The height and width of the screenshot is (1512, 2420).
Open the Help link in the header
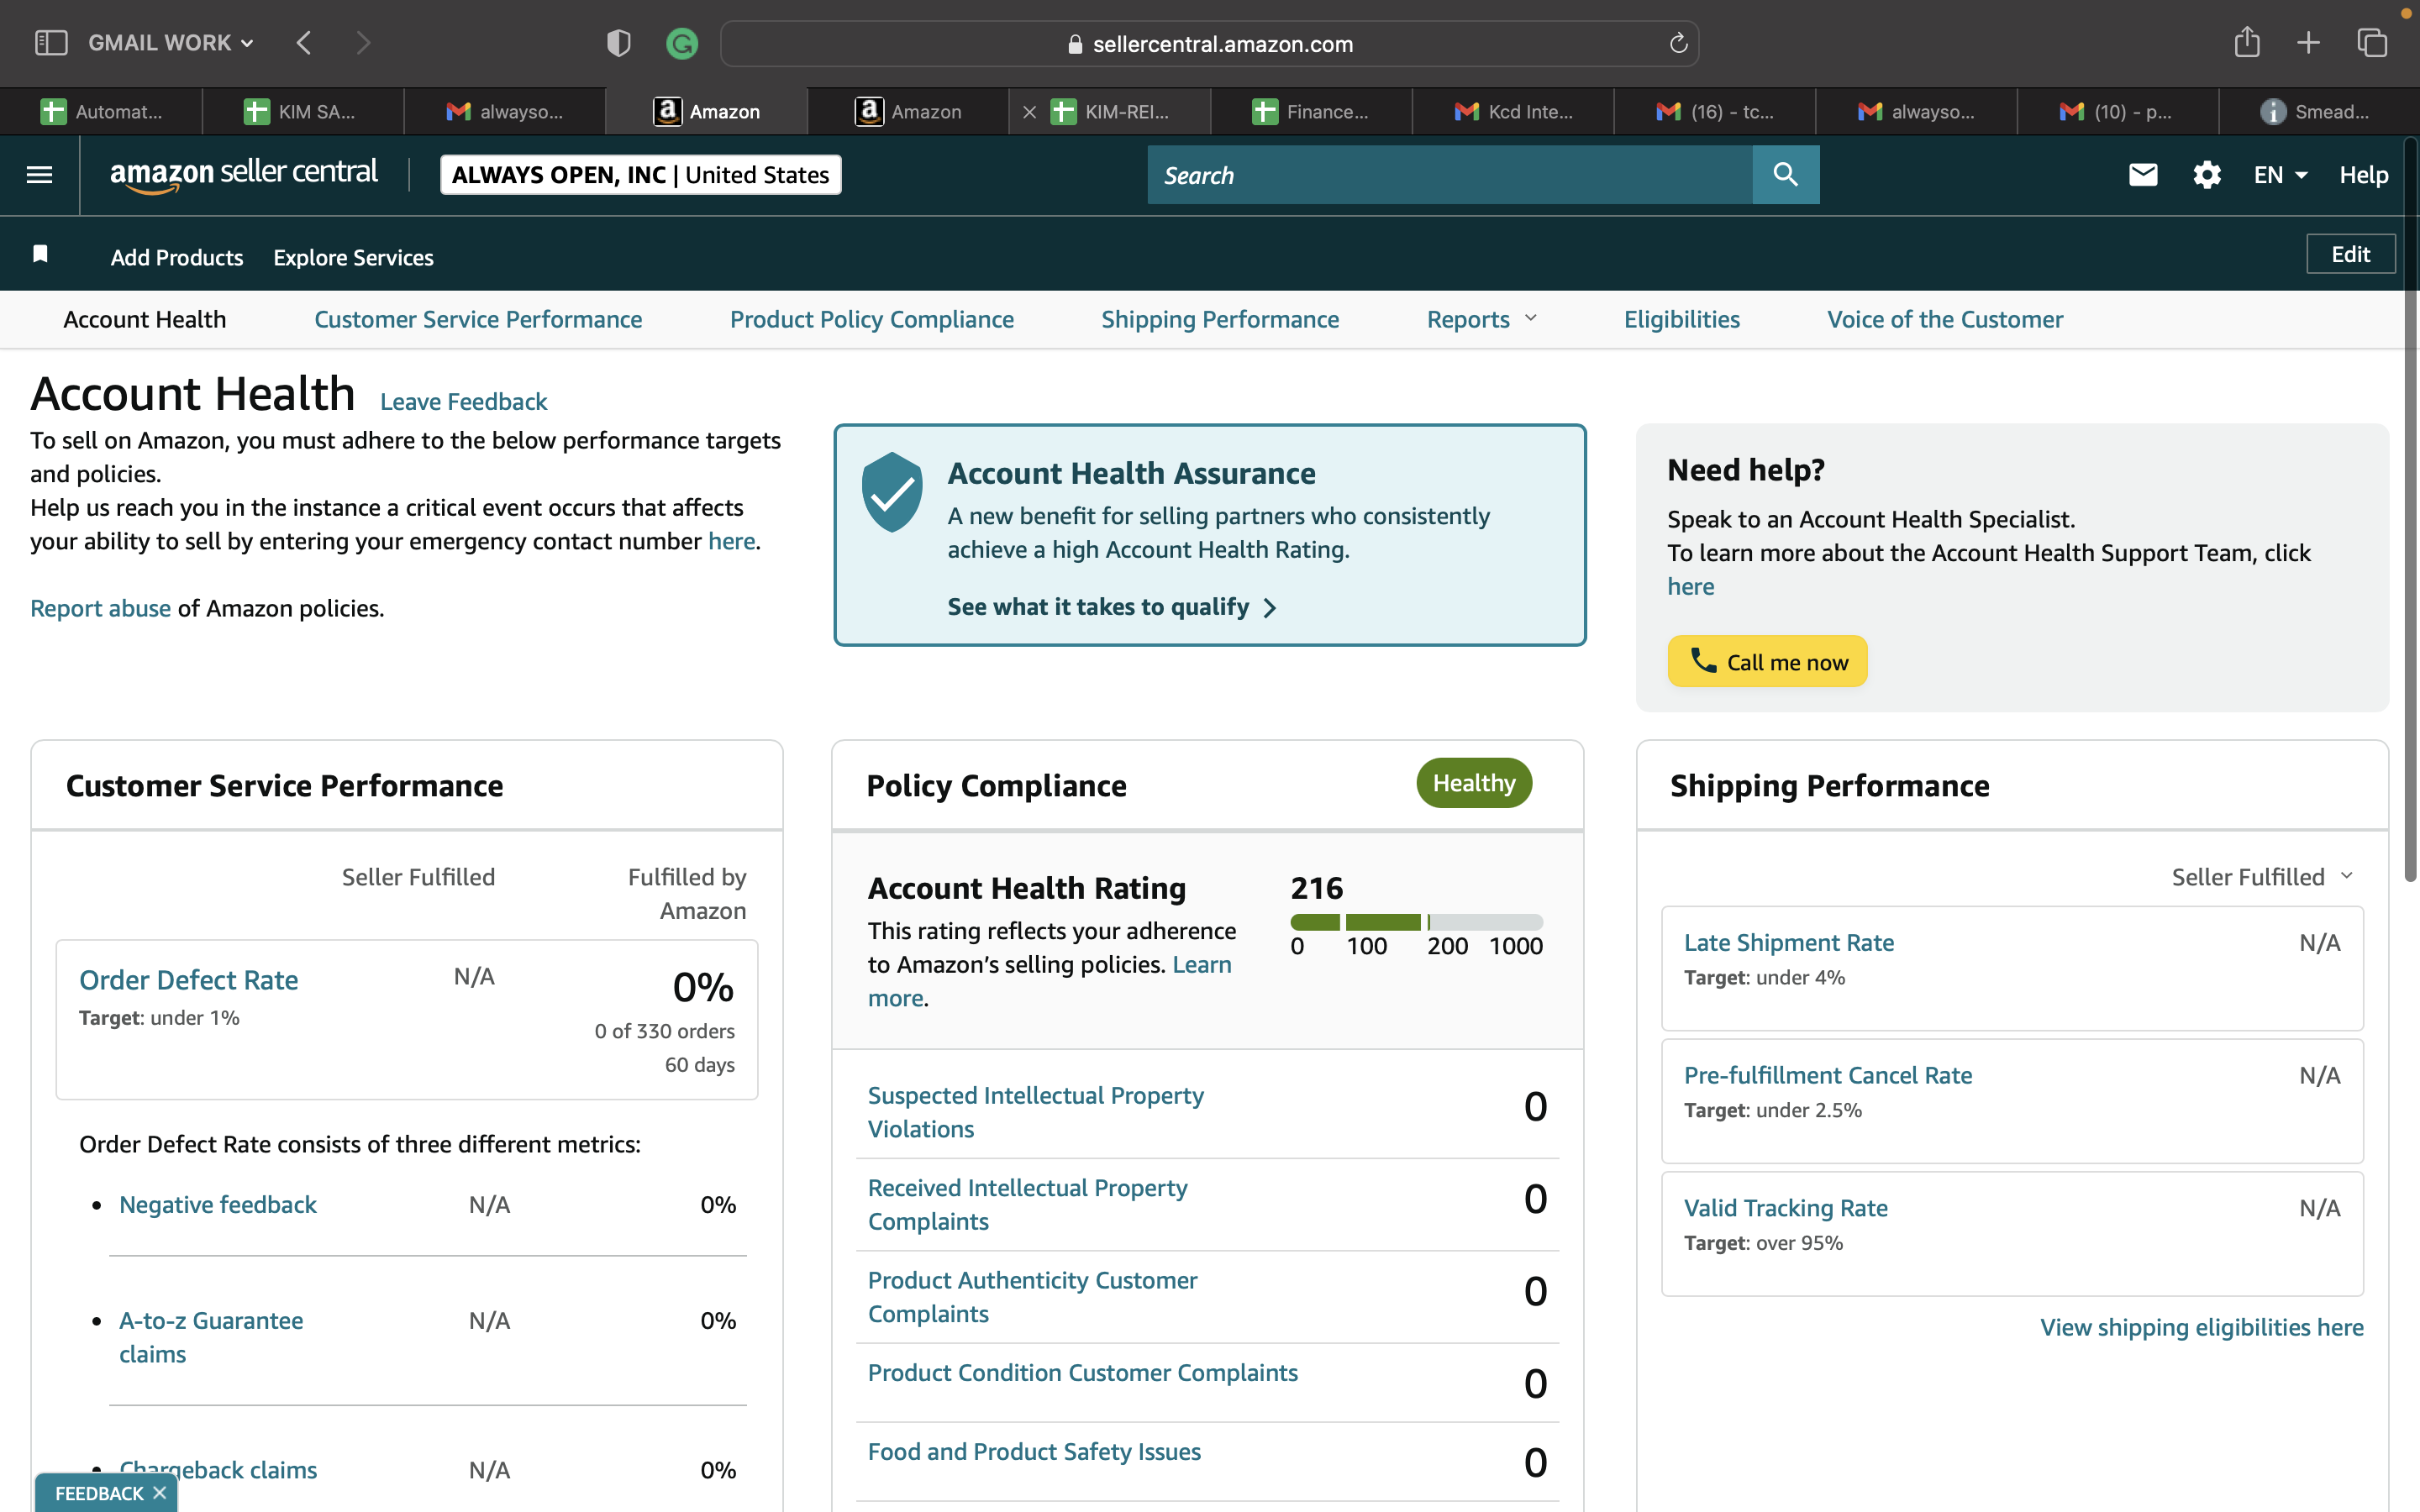2364,175
